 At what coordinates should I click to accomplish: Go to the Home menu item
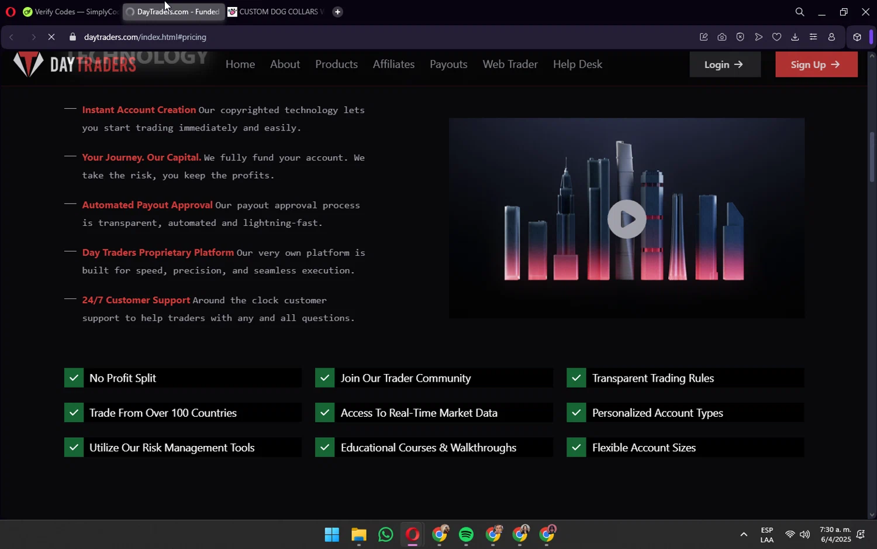[x=240, y=64]
